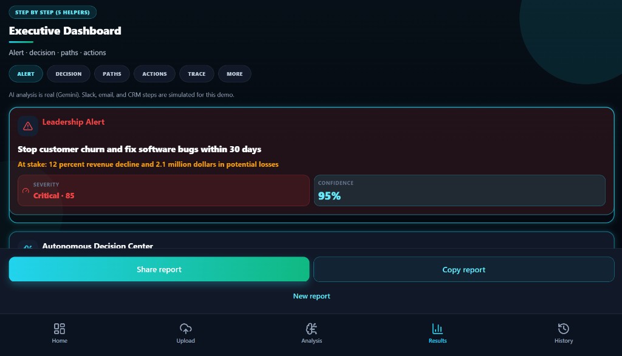Click the 95% confidence value
The height and width of the screenshot is (356, 622).
tap(329, 196)
